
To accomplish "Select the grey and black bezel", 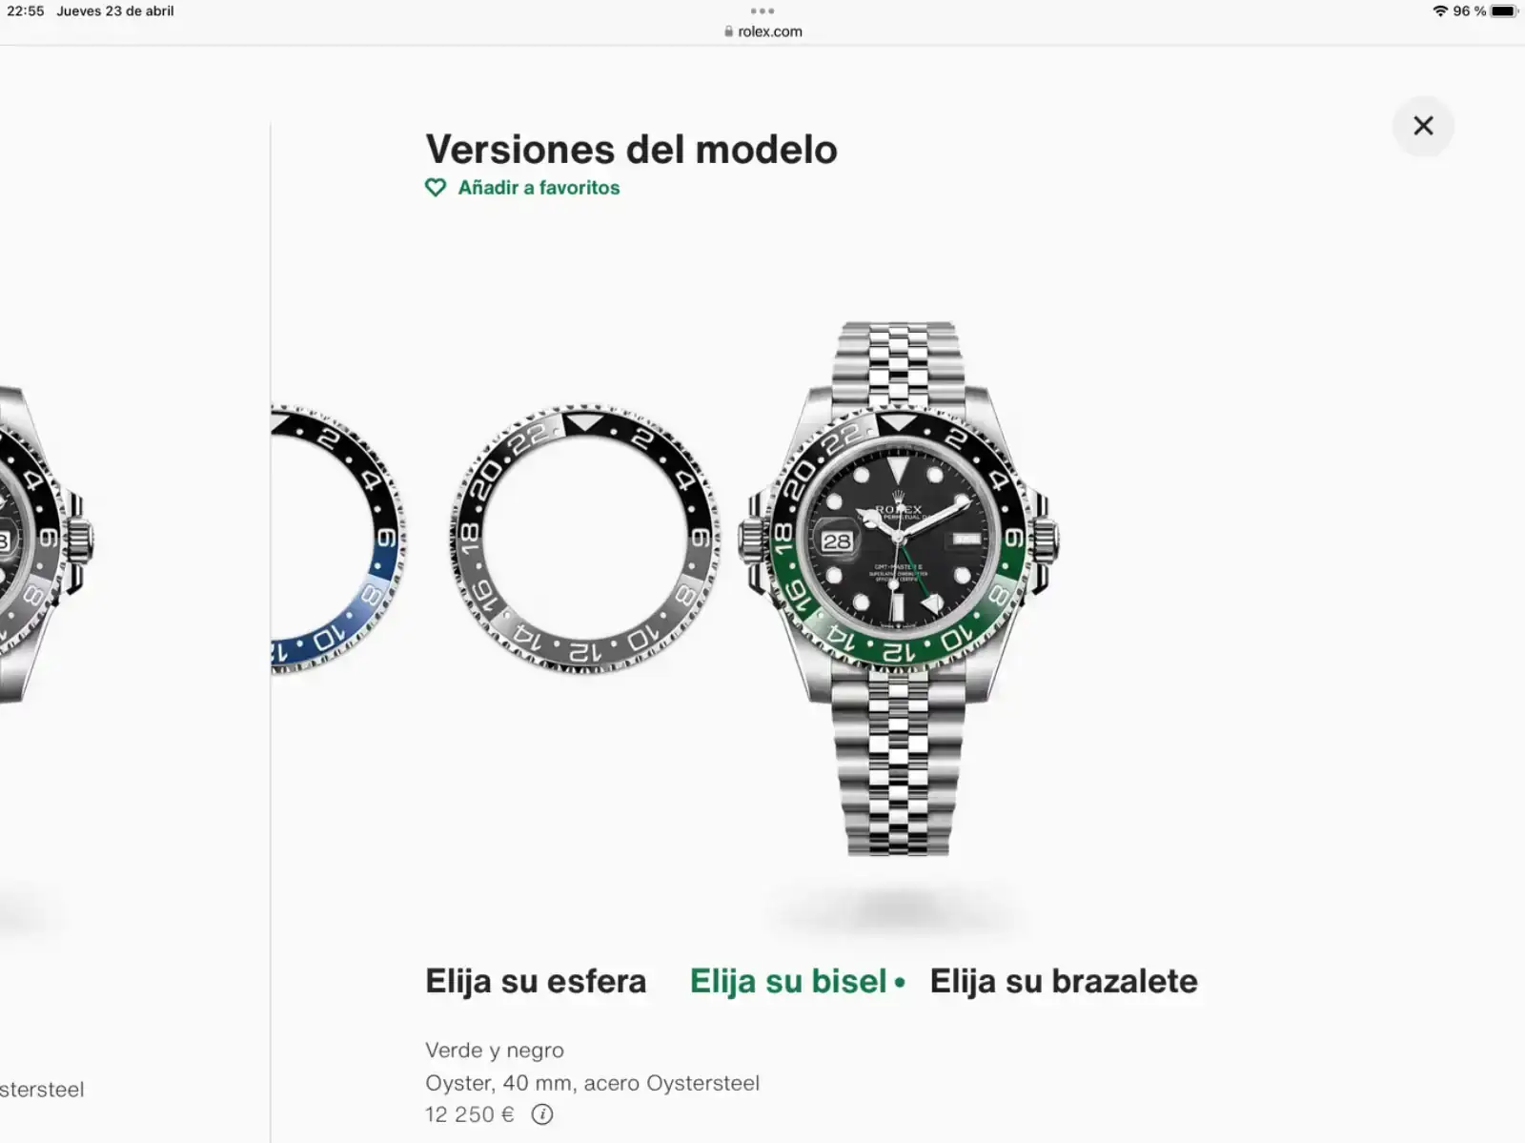I will (x=585, y=540).
